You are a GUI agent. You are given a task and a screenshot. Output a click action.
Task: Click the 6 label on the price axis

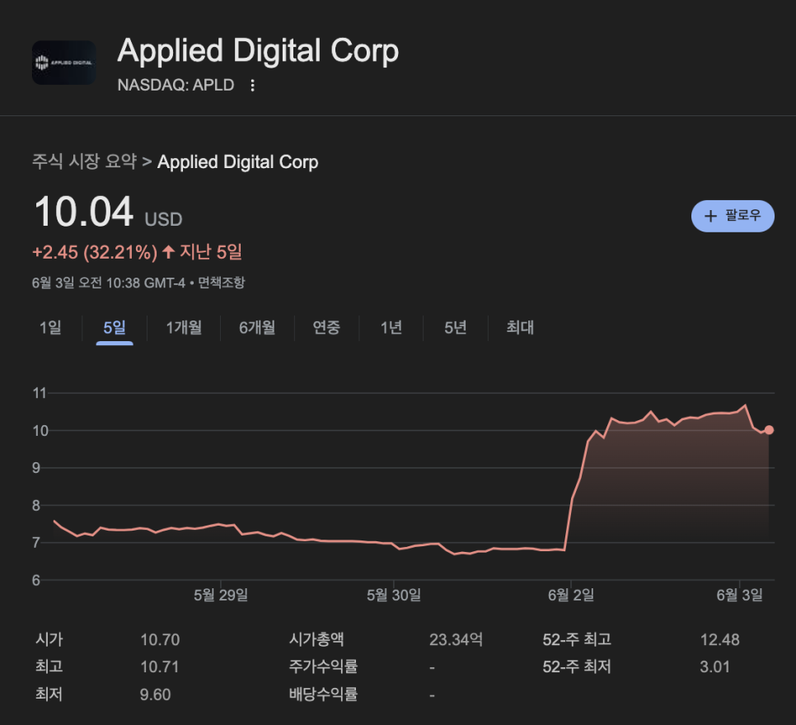[36, 580]
